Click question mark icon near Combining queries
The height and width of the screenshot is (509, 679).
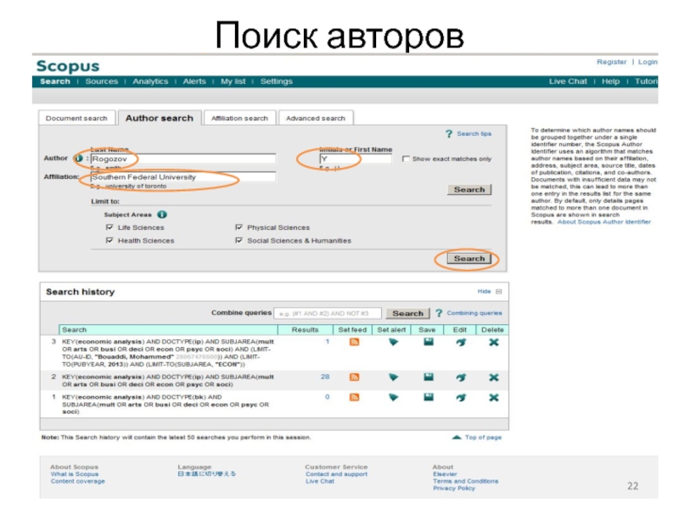click(x=439, y=313)
